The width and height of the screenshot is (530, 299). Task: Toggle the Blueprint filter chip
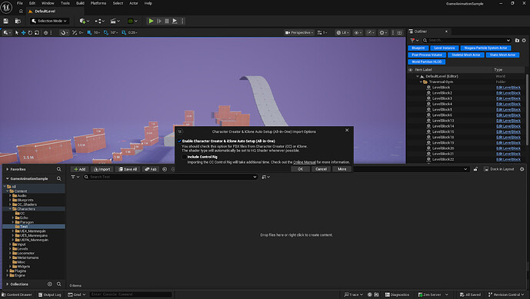tap(418, 48)
